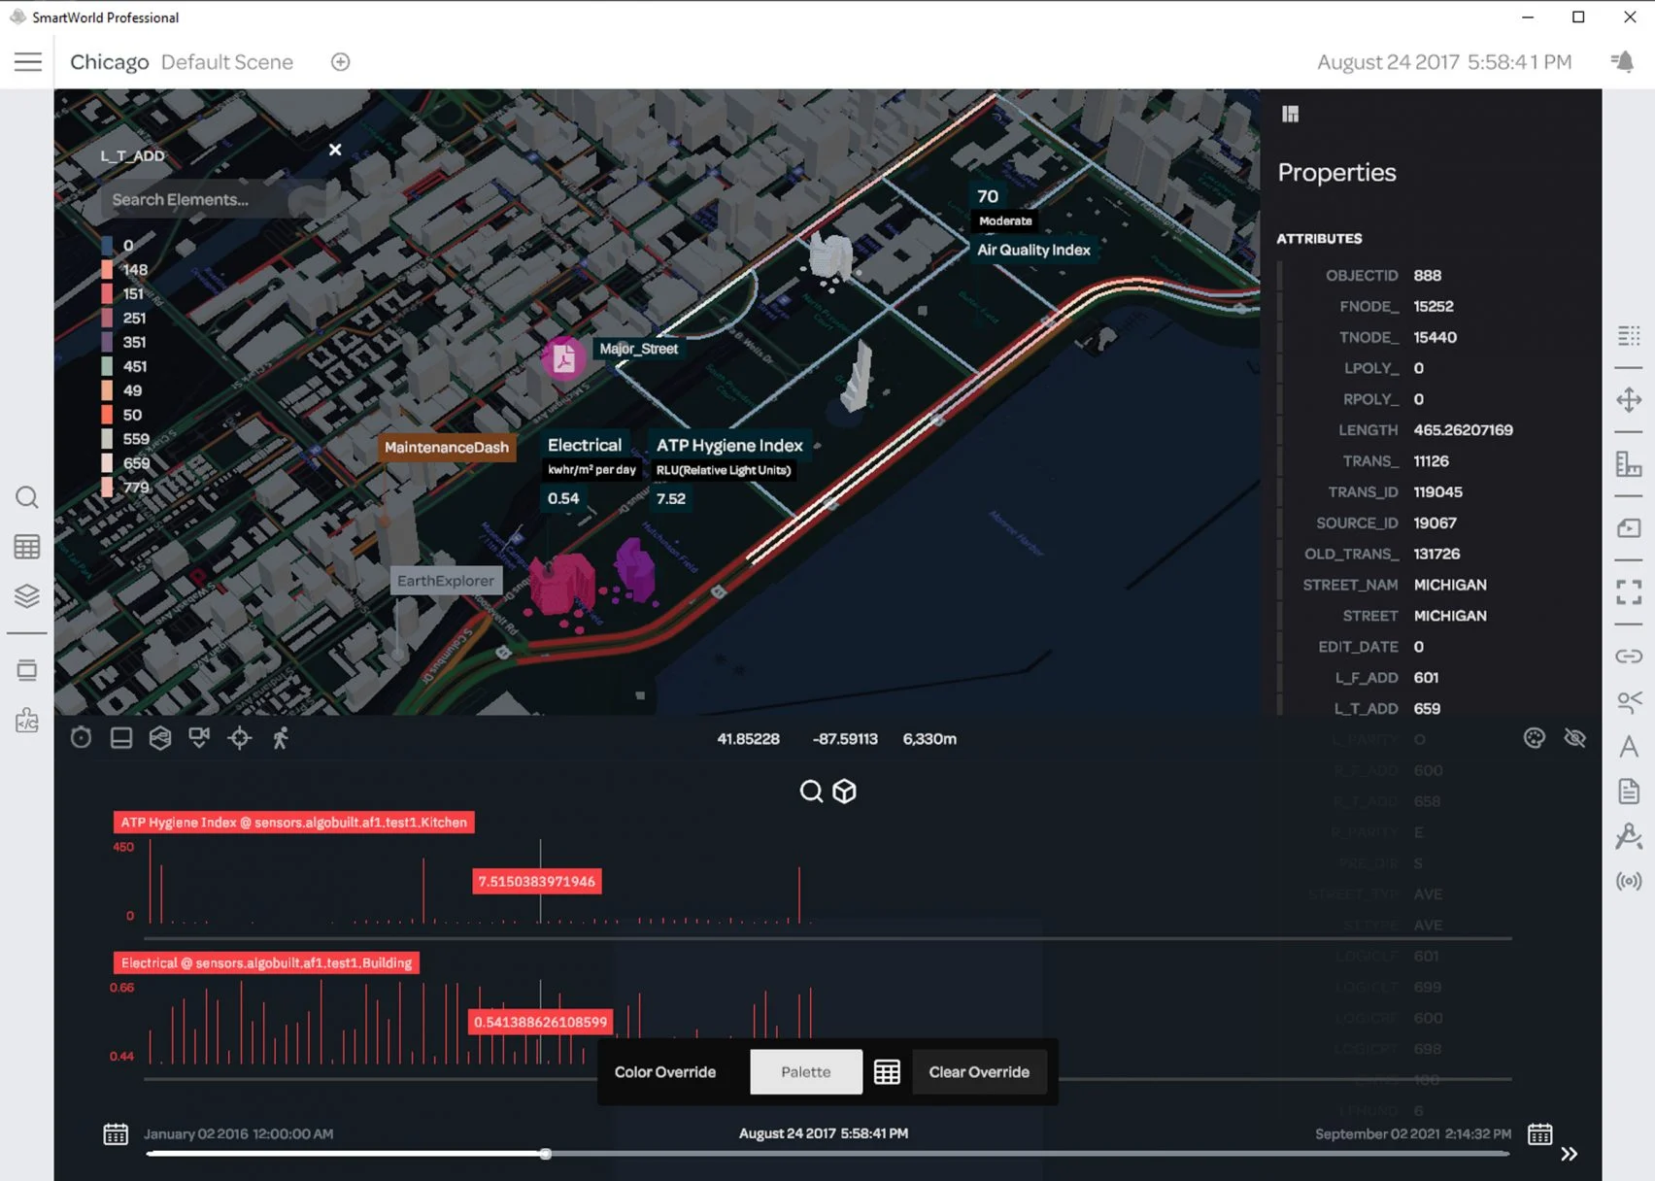This screenshot has width=1655, height=1181.
Task: Toggle the 3D cube view icon
Action: coord(845,792)
